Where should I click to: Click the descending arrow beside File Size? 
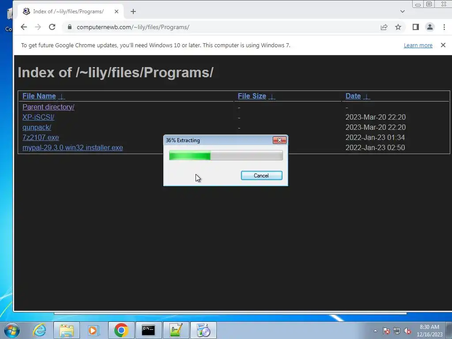point(271,97)
